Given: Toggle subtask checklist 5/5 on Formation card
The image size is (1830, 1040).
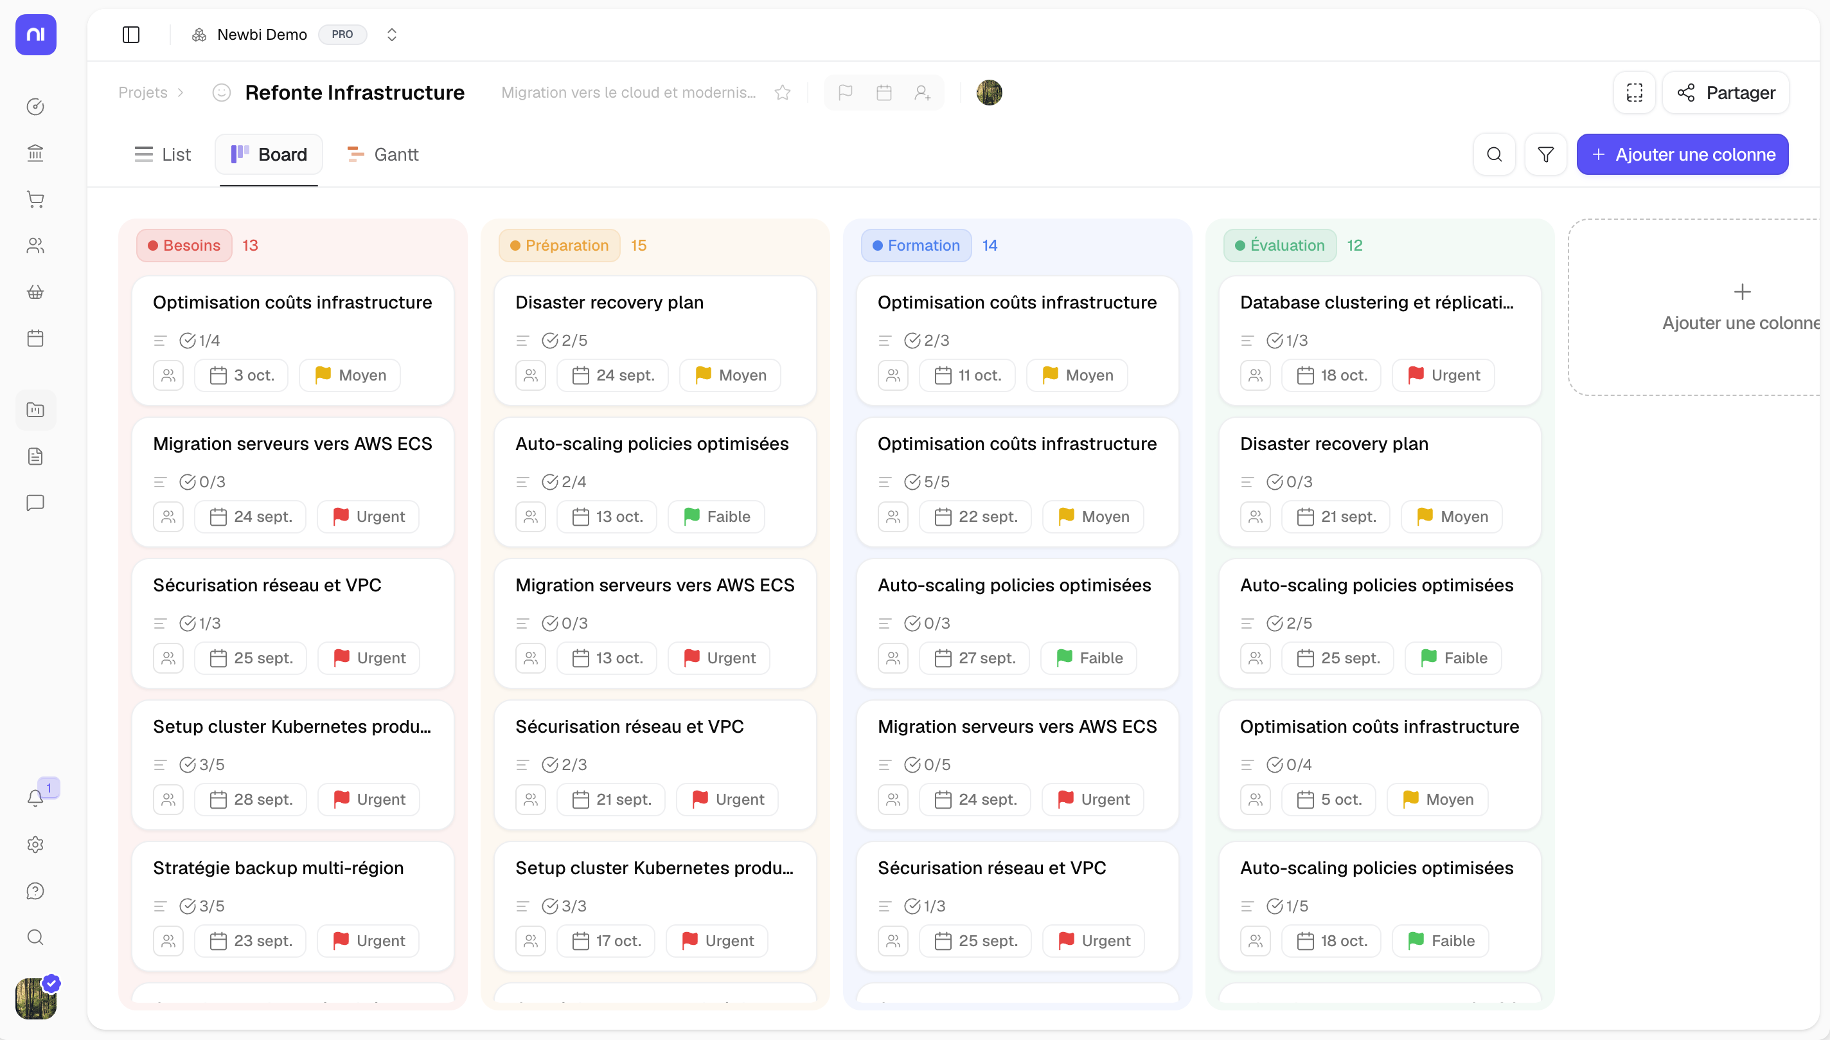Looking at the screenshot, I should coord(927,481).
